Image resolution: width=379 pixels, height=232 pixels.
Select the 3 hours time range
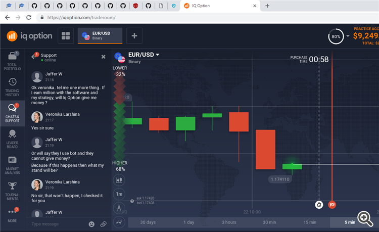click(229, 222)
